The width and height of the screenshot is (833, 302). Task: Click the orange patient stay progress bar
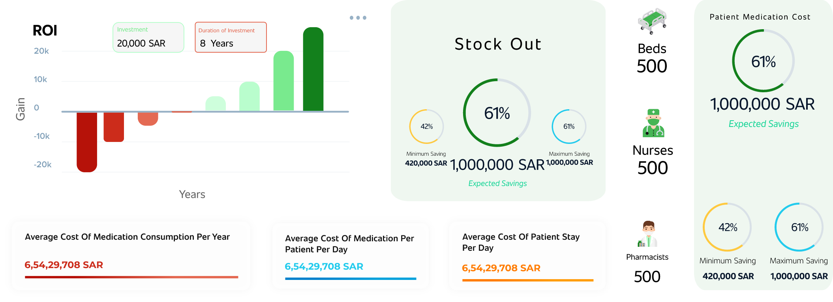[527, 280]
